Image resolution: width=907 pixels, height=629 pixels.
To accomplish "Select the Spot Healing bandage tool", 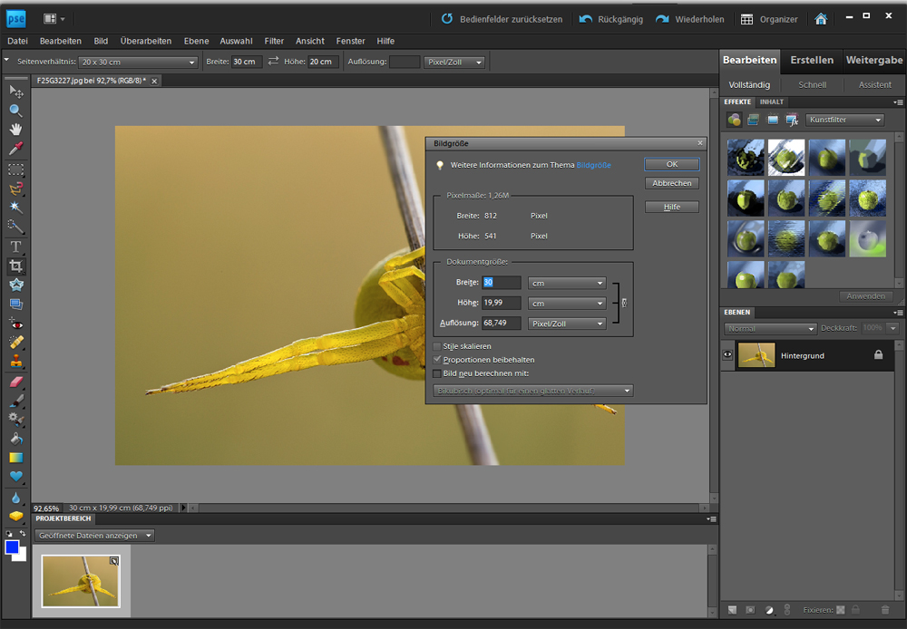I will [16, 343].
